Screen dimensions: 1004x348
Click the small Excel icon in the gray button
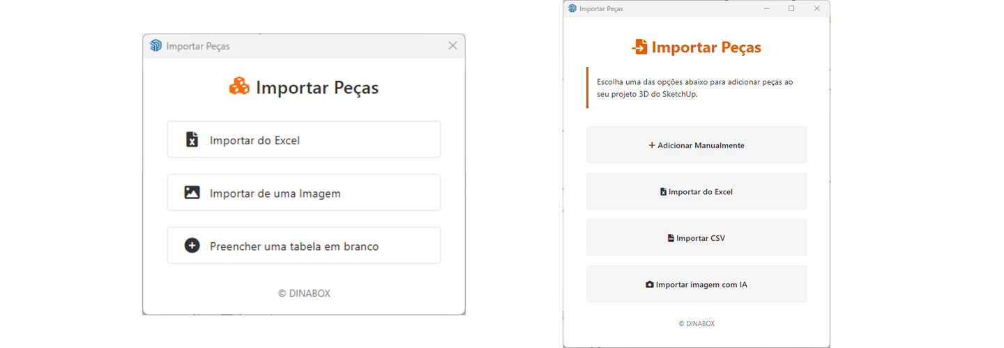tap(663, 191)
